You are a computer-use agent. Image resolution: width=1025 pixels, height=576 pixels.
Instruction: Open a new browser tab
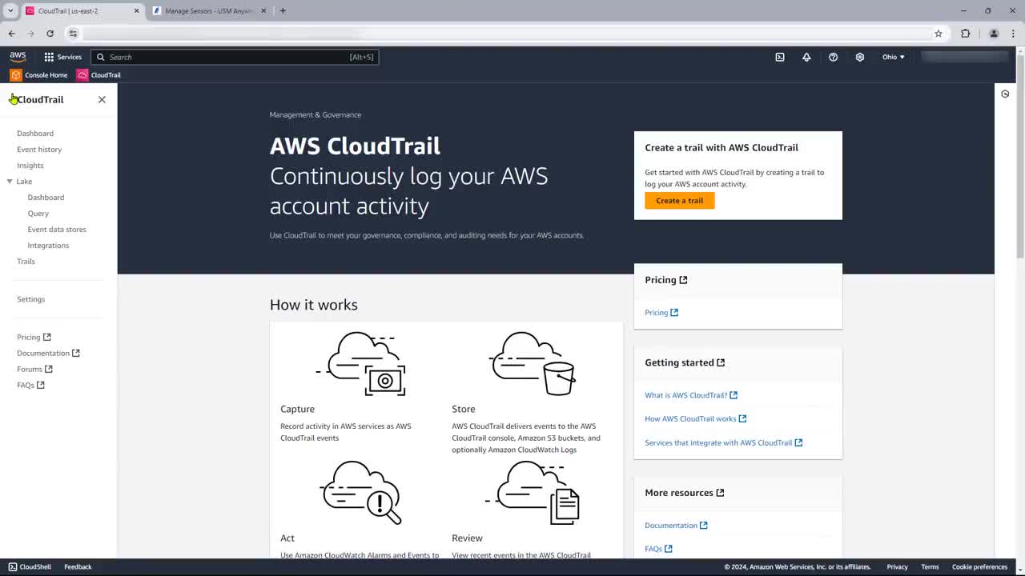(283, 11)
